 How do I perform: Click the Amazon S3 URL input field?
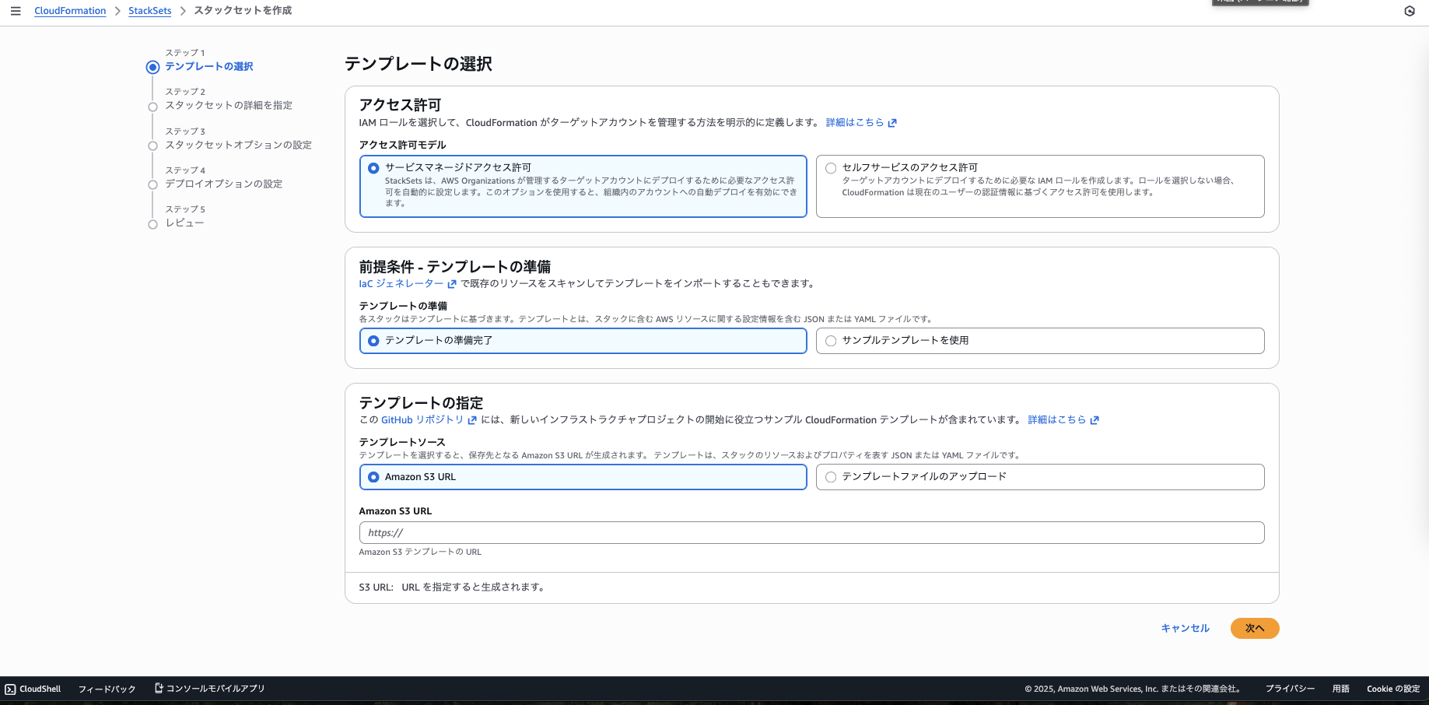click(811, 532)
